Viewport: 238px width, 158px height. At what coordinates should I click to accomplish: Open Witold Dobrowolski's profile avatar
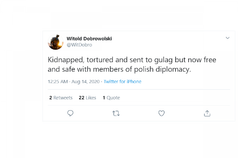[x=56, y=42]
